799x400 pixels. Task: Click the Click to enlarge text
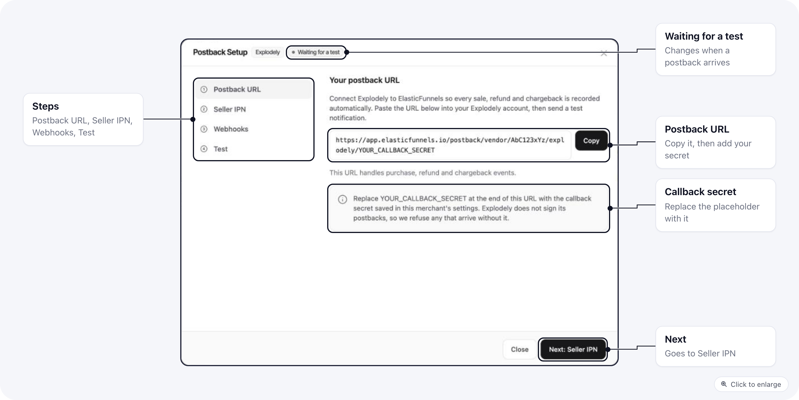pos(756,384)
